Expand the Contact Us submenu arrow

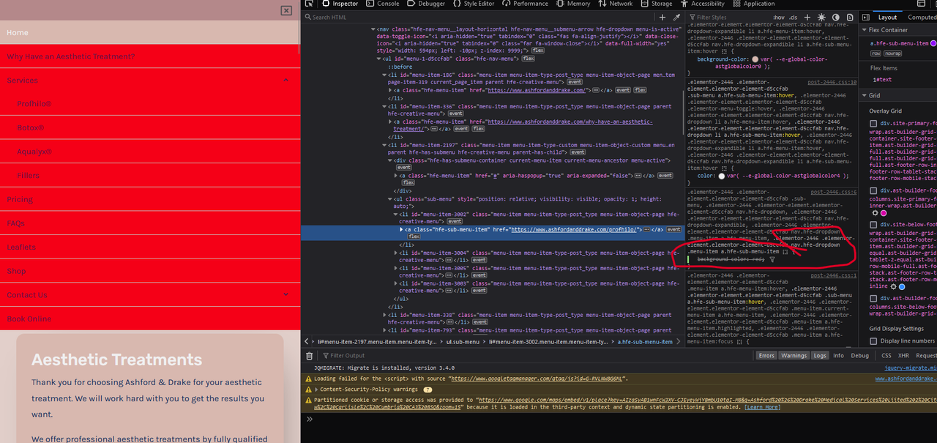point(285,295)
